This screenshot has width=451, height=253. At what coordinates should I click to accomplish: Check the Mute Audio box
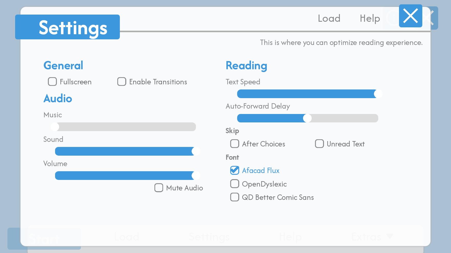(x=159, y=188)
